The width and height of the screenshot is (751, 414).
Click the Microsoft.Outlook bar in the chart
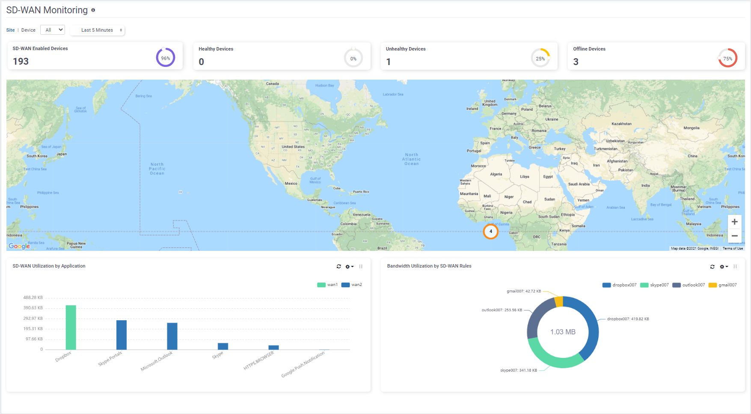(x=172, y=336)
